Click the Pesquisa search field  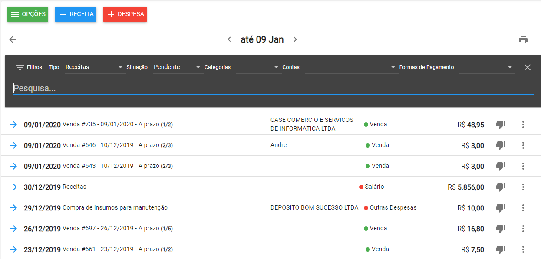(x=274, y=89)
